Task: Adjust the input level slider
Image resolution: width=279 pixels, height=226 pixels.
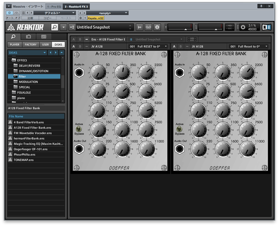Action: pos(180,27)
